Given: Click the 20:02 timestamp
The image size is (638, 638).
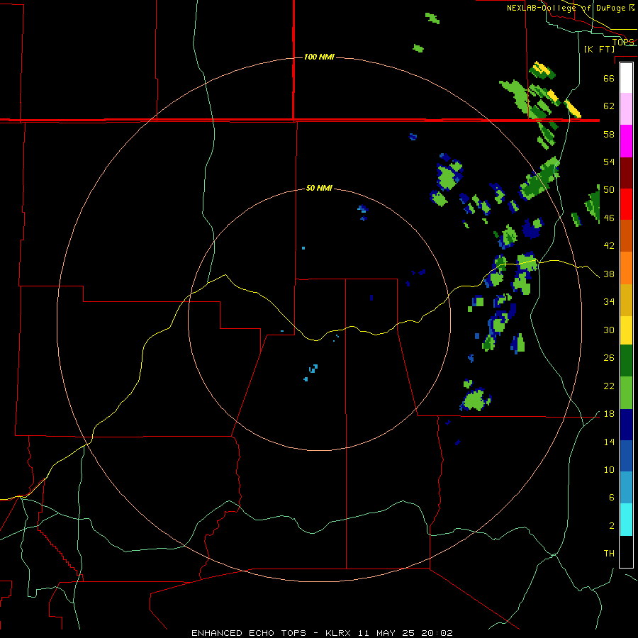Looking at the screenshot, I should [437, 633].
